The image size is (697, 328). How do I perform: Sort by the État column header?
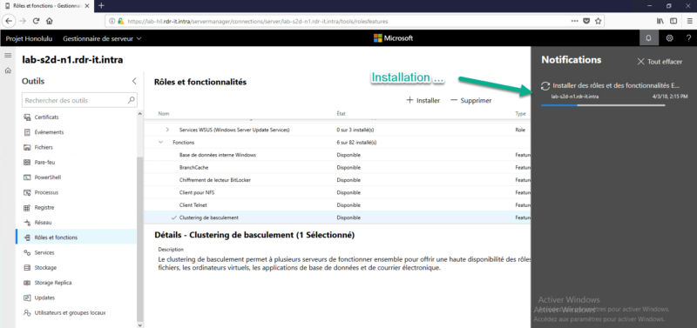[x=342, y=114]
